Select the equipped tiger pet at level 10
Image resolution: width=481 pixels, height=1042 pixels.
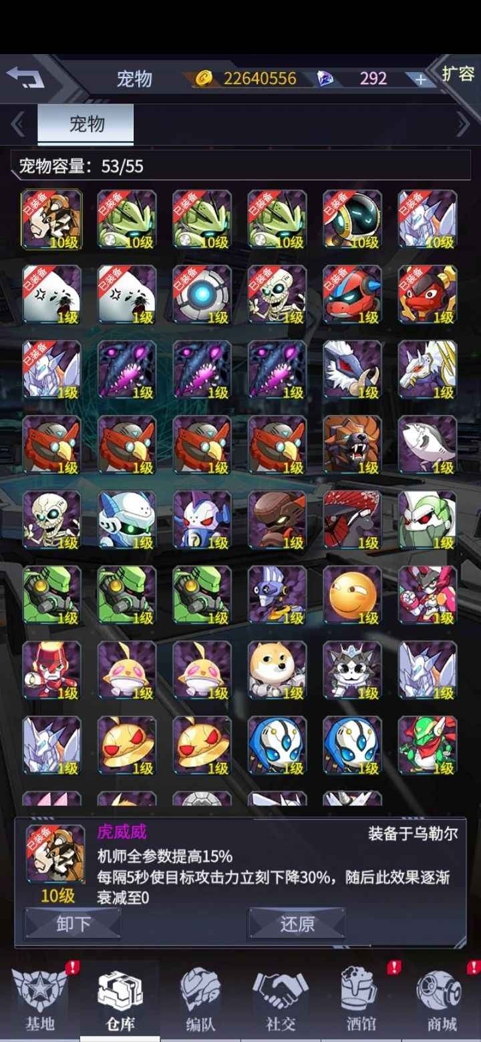tap(52, 220)
